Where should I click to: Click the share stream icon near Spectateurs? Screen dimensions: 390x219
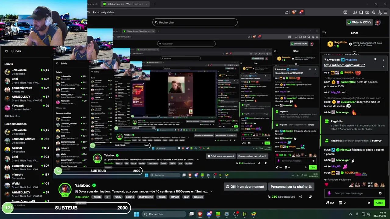pyautogui.click(x=301, y=197)
